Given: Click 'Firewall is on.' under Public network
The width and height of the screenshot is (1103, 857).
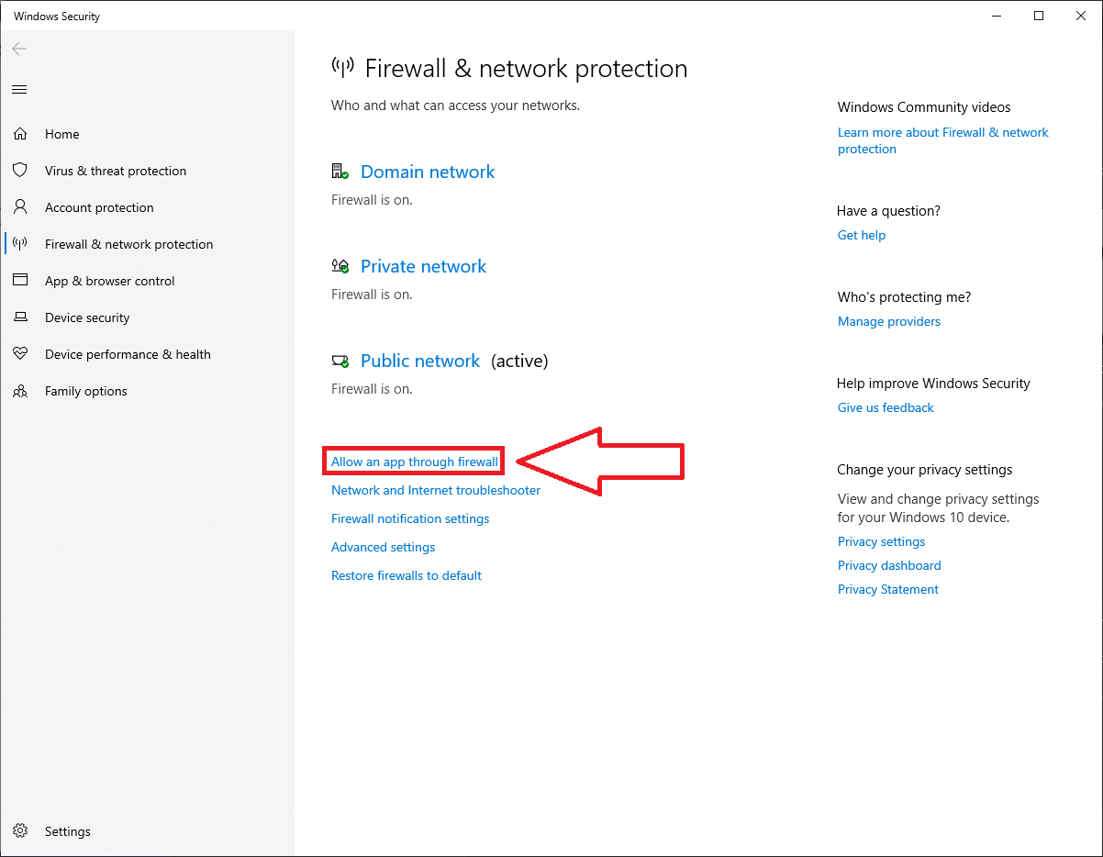Looking at the screenshot, I should pyautogui.click(x=372, y=389).
